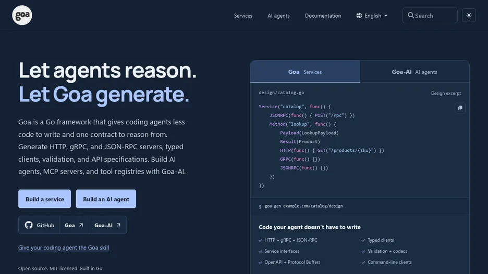Click the GET("/products/{sku}") code line
The width and height of the screenshot is (488, 274).
[332, 150]
